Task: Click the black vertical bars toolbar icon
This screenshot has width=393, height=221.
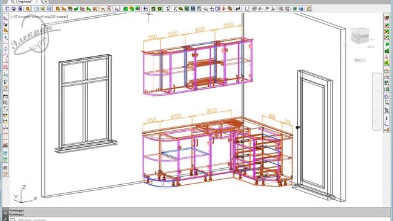Action: coord(238,9)
